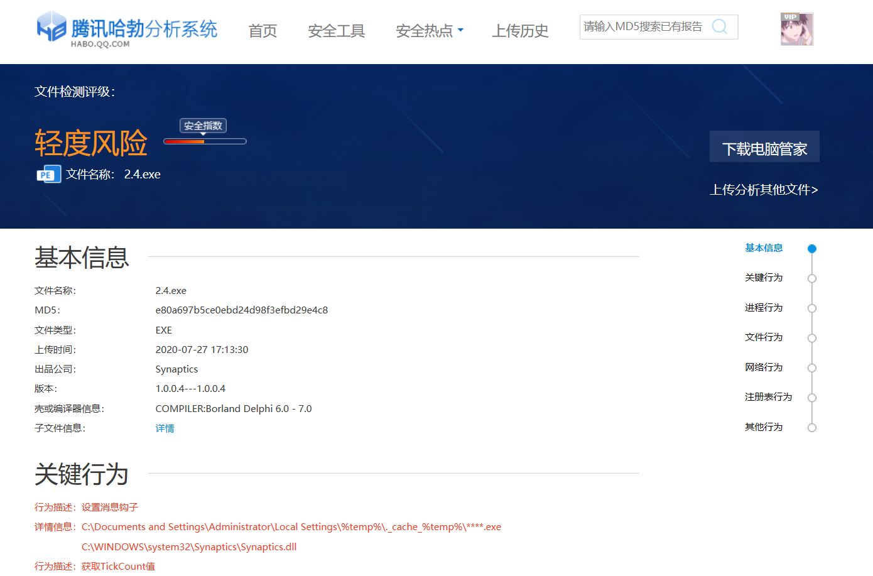Click the 安全指数 indicator badge

[x=203, y=126]
